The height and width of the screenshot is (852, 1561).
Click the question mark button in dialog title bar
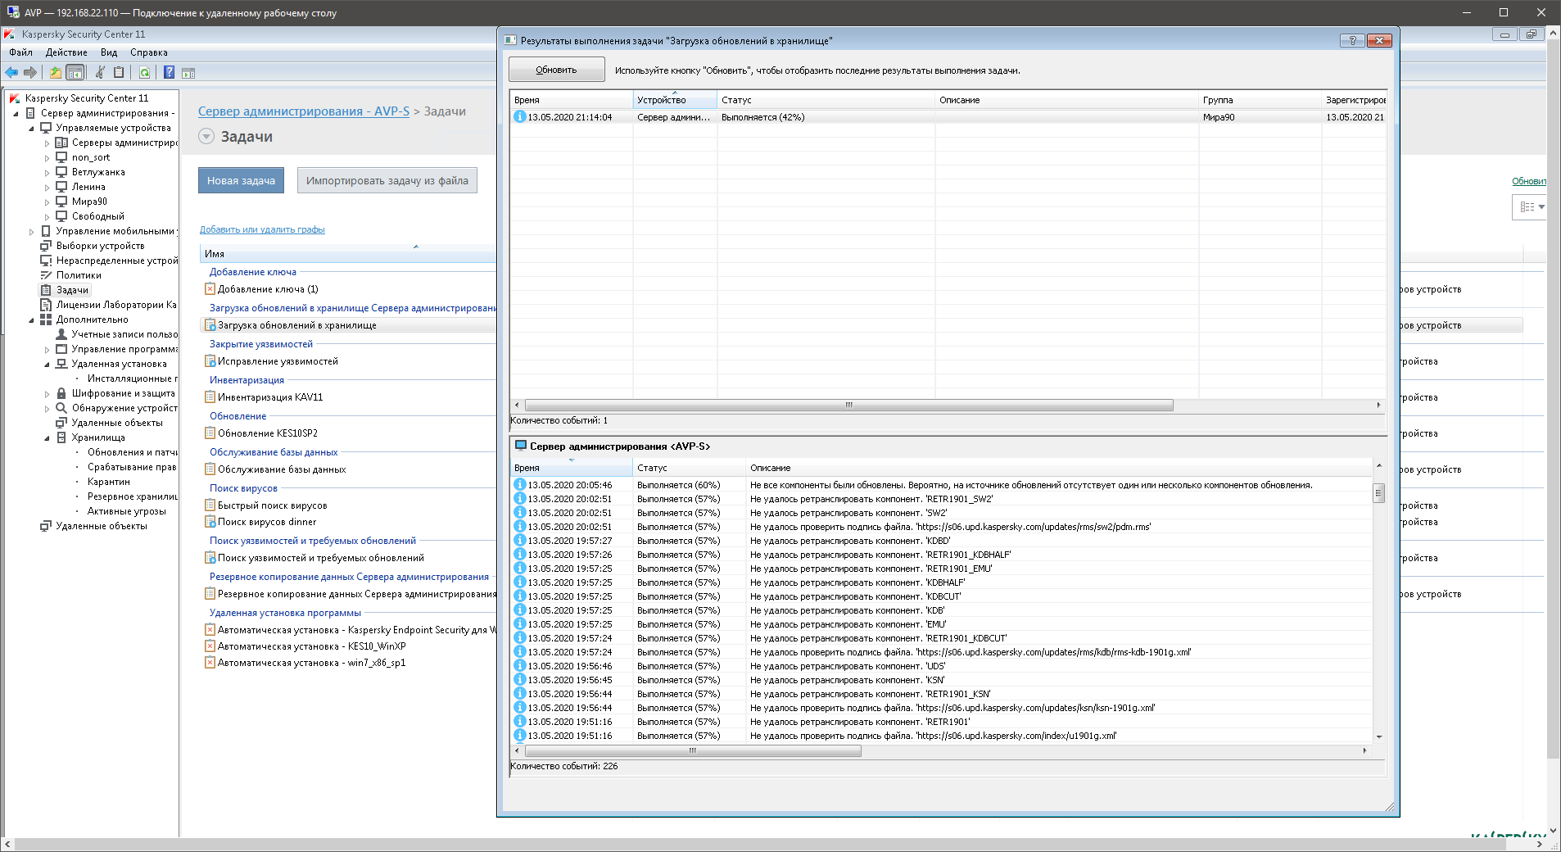click(x=1351, y=40)
